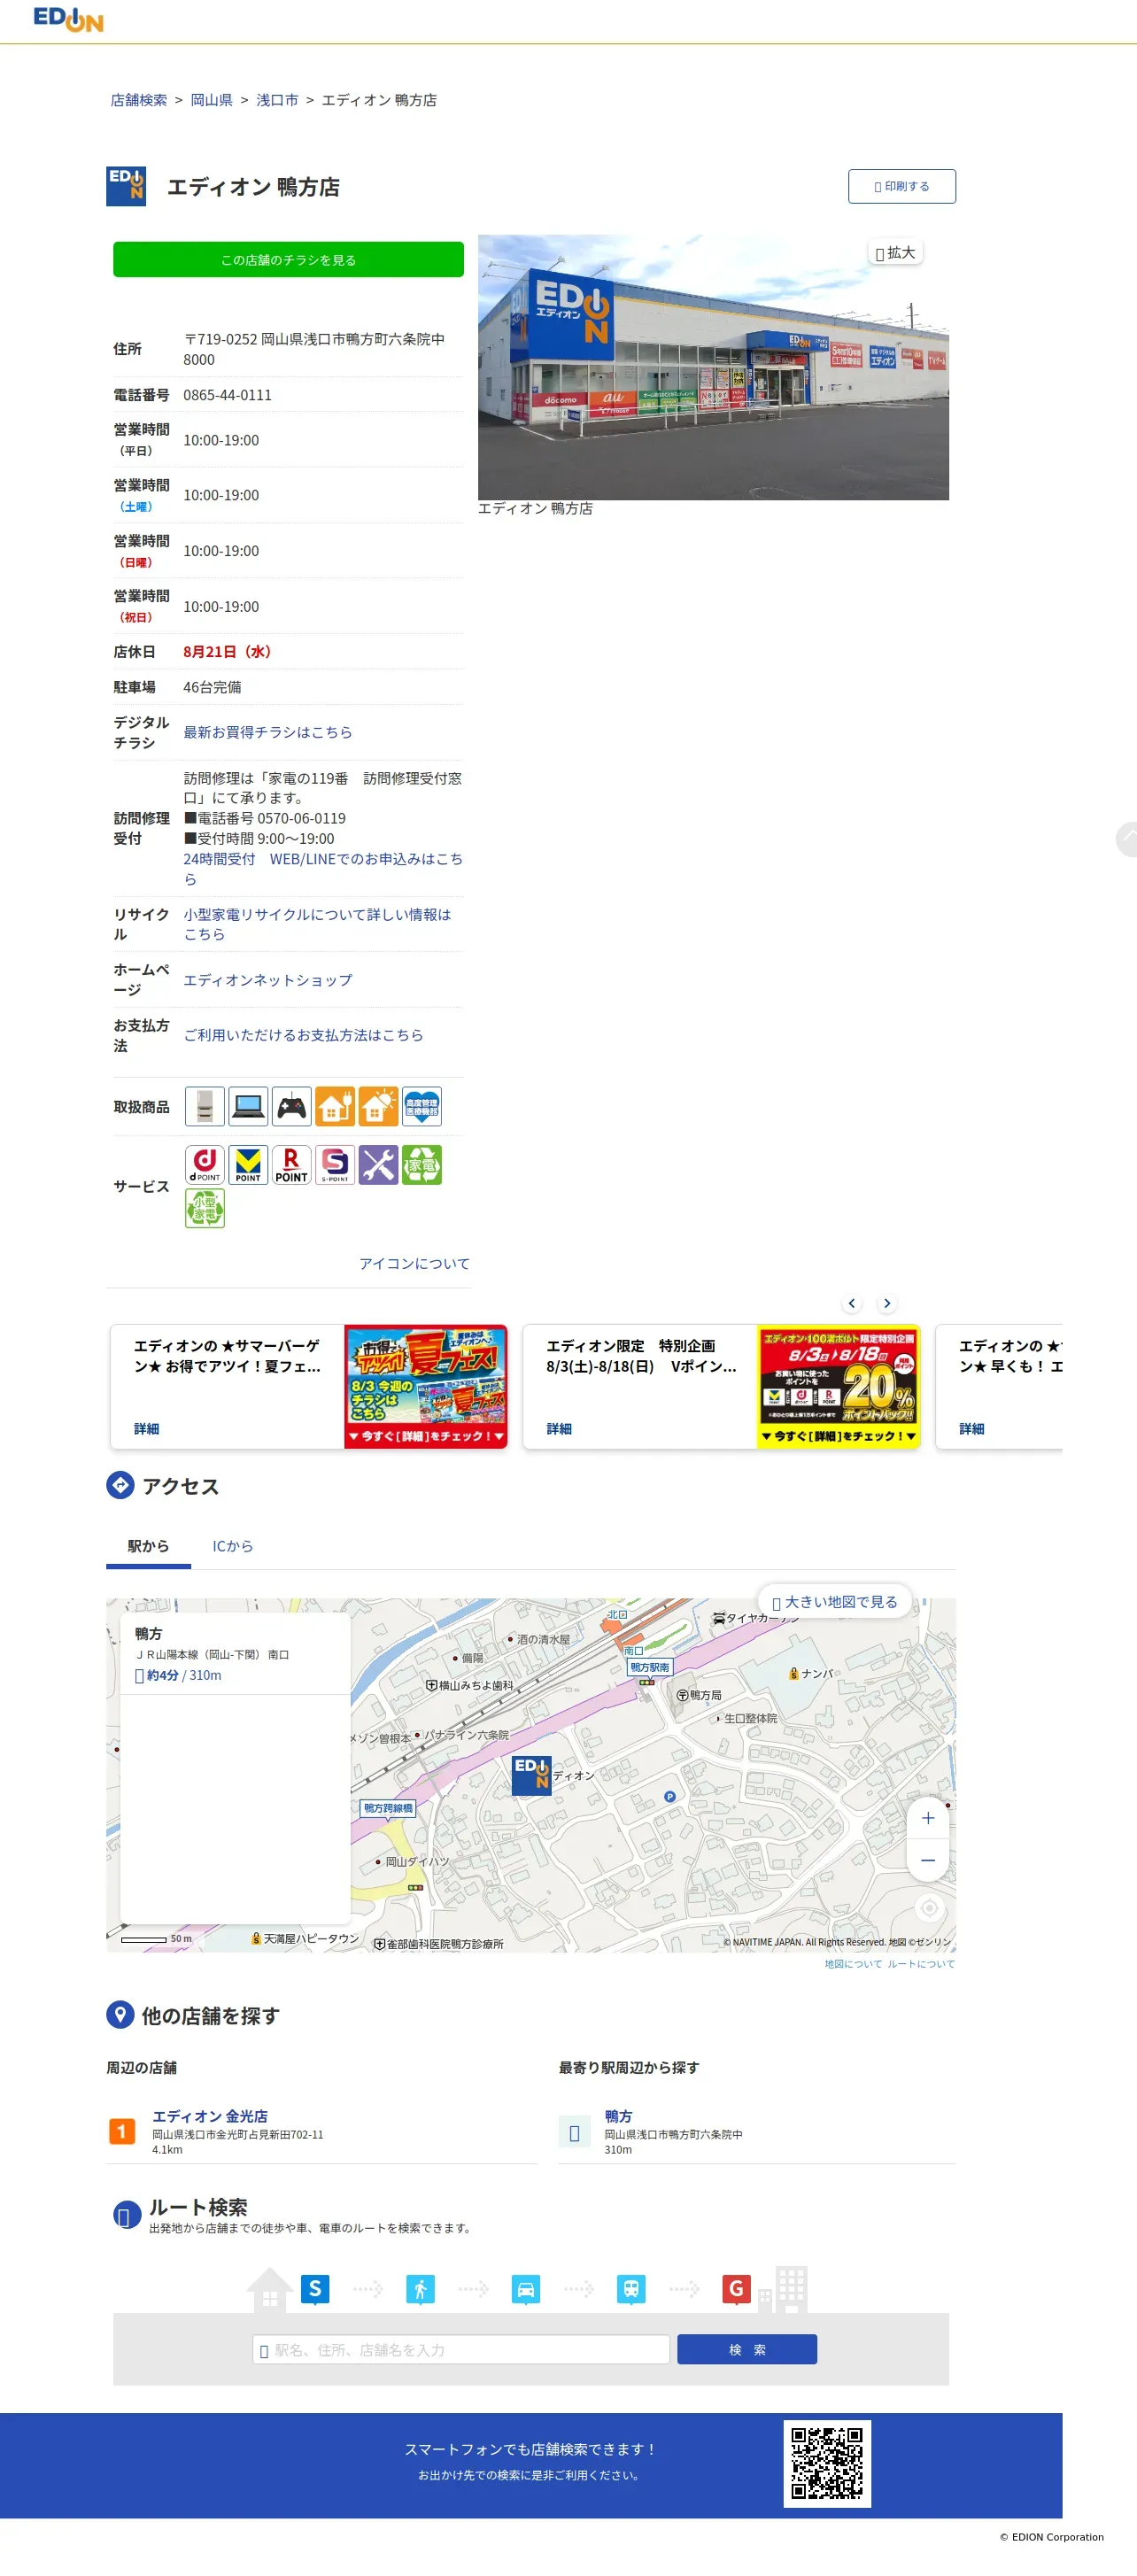
Task: Click the S-POINT service icon
Action: 335,1165
